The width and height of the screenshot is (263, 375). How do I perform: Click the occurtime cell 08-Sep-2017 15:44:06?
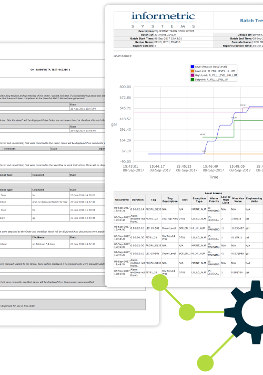(122, 228)
